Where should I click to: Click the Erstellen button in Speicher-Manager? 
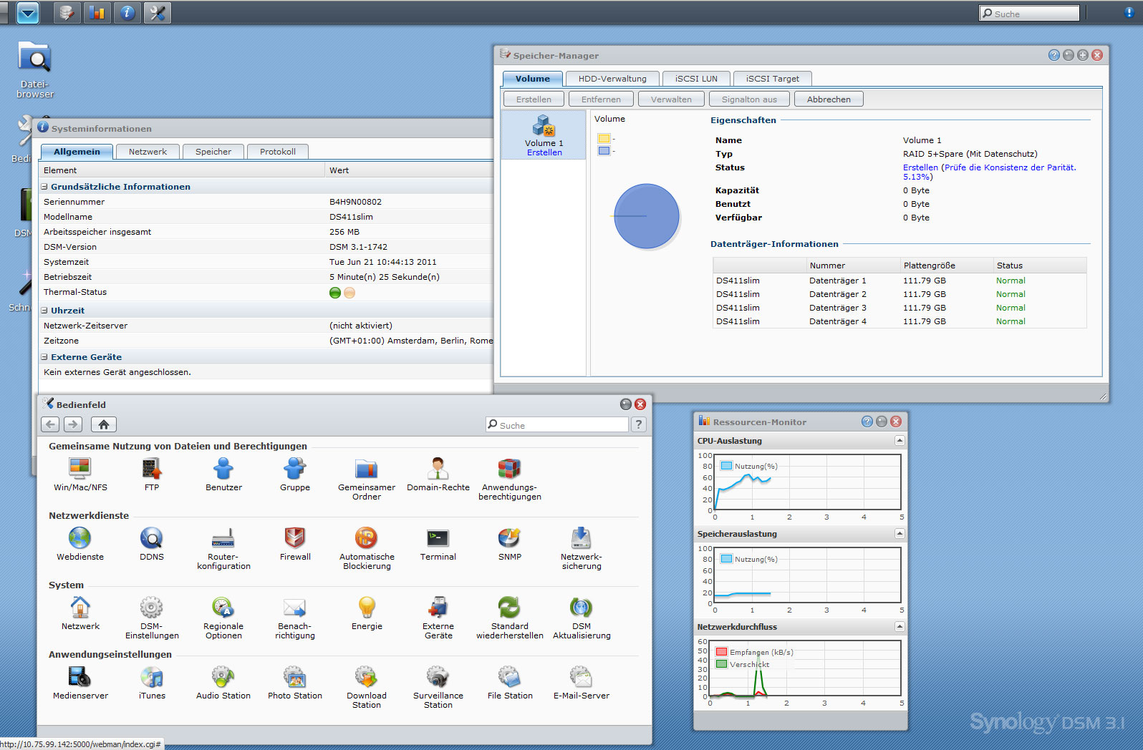click(x=534, y=99)
